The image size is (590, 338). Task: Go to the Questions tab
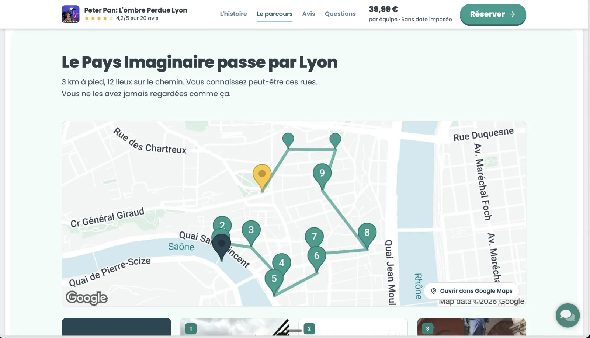click(340, 14)
